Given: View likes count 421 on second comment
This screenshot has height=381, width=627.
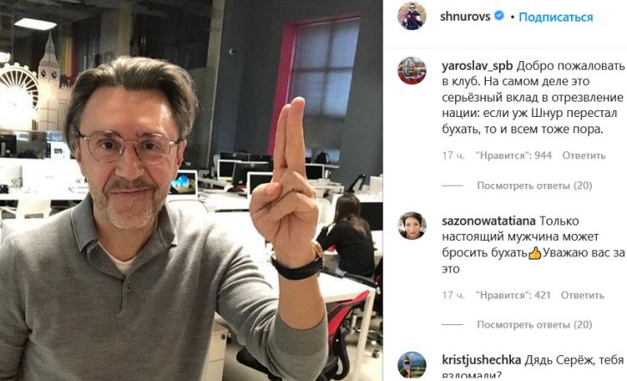Looking at the screenshot, I should click(x=513, y=295).
